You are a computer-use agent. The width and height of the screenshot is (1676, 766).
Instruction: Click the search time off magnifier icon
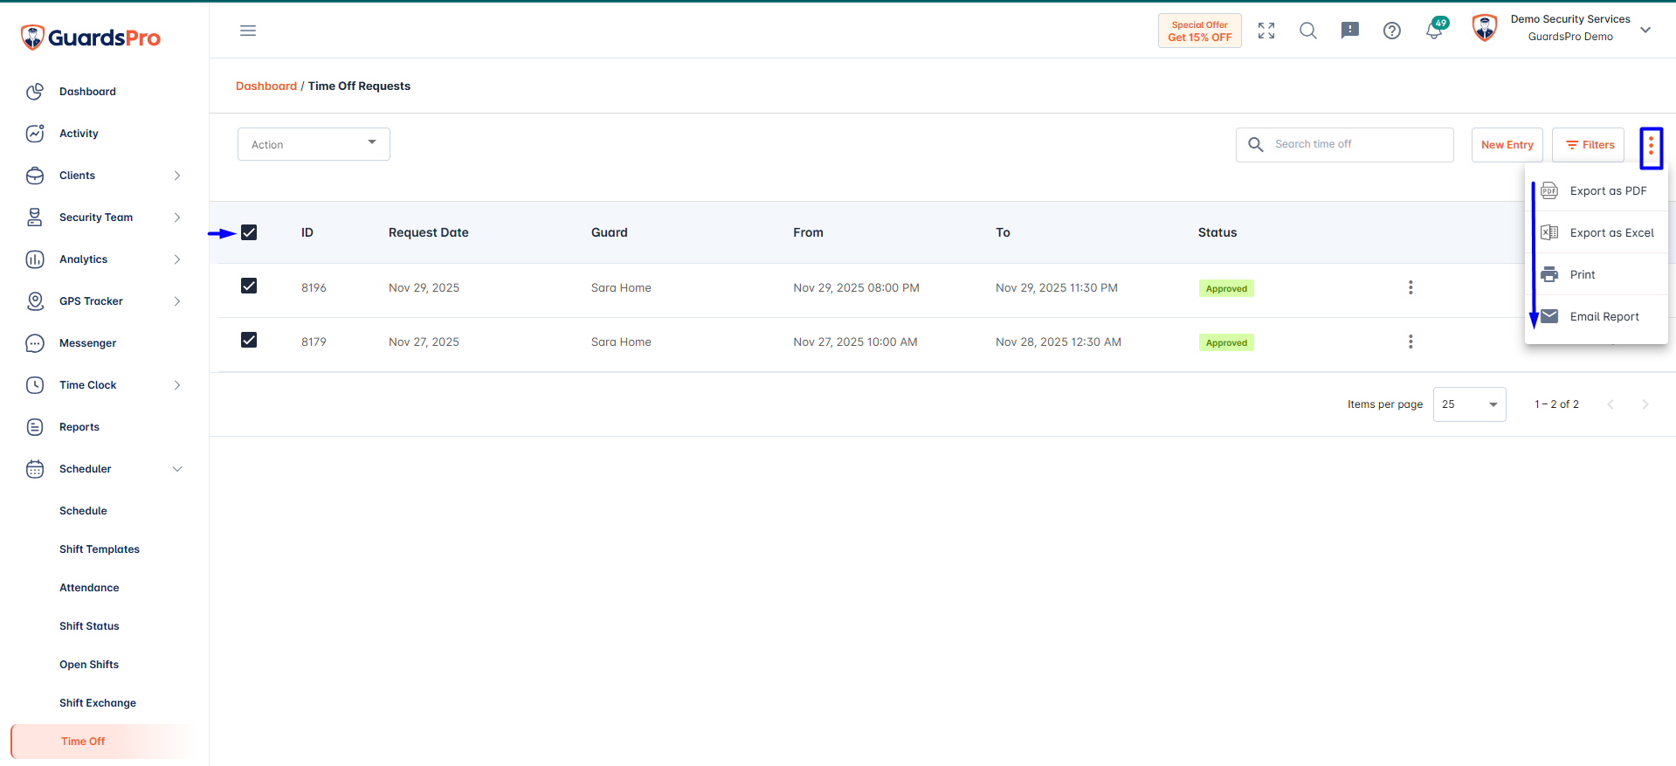[x=1256, y=144]
